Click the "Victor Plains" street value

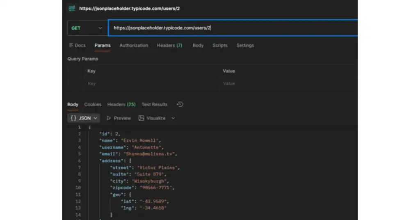click(x=157, y=167)
